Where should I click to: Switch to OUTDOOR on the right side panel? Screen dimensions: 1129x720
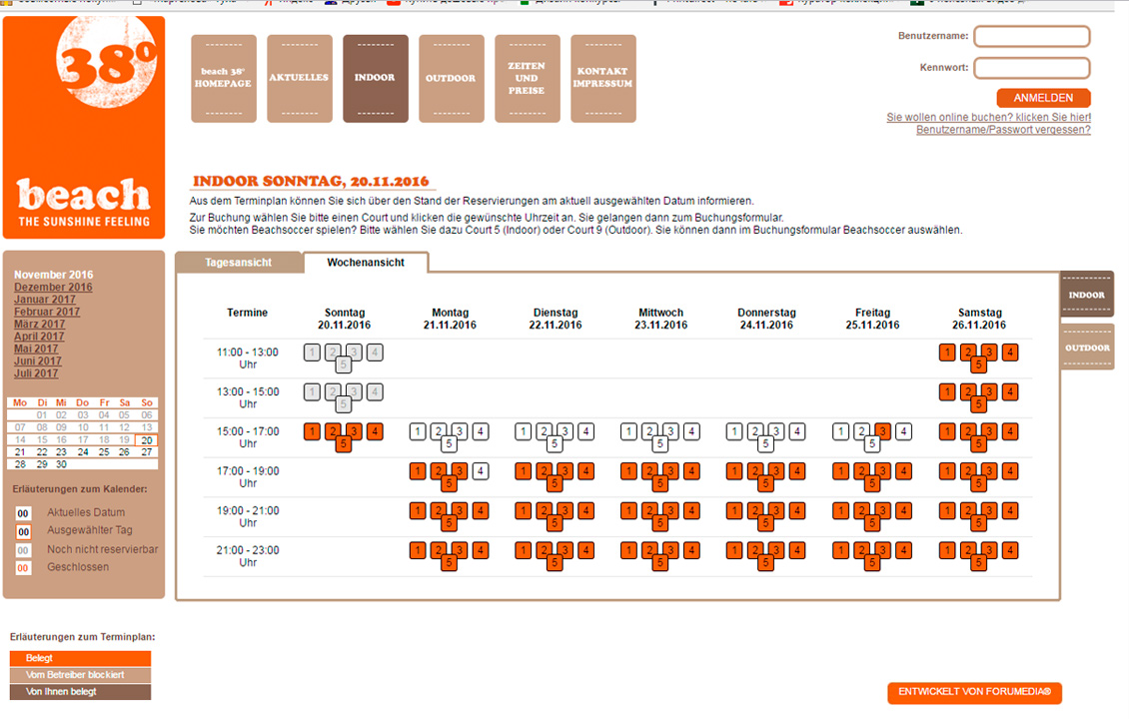click(x=1087, y=349)
